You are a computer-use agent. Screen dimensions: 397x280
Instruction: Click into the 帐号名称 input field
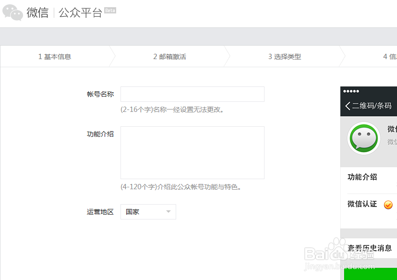[x=192, y=94]
